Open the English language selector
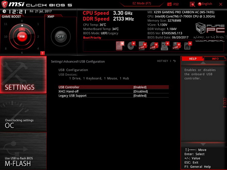This screenshot has width=227, height=170. [205, 4]
